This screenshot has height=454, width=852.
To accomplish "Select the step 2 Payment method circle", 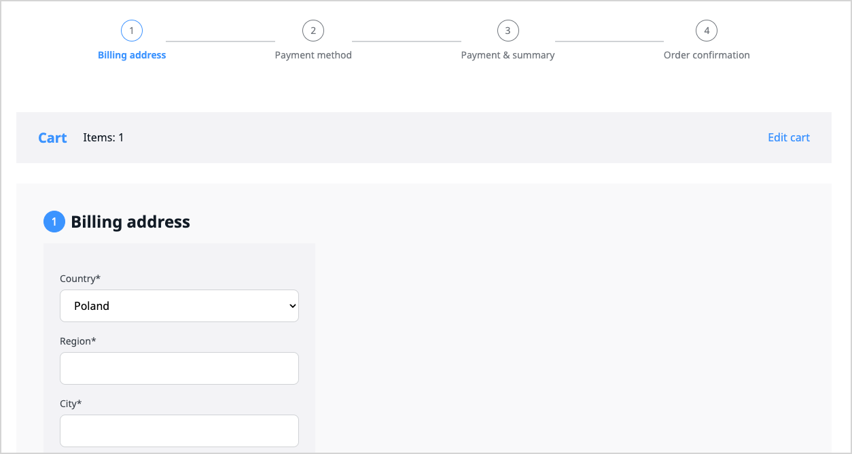I will (313, 30).
